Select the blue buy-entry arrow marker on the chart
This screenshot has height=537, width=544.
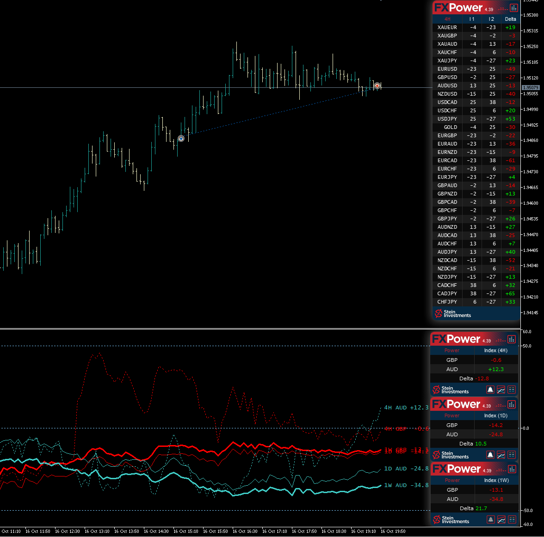point(181,139)
